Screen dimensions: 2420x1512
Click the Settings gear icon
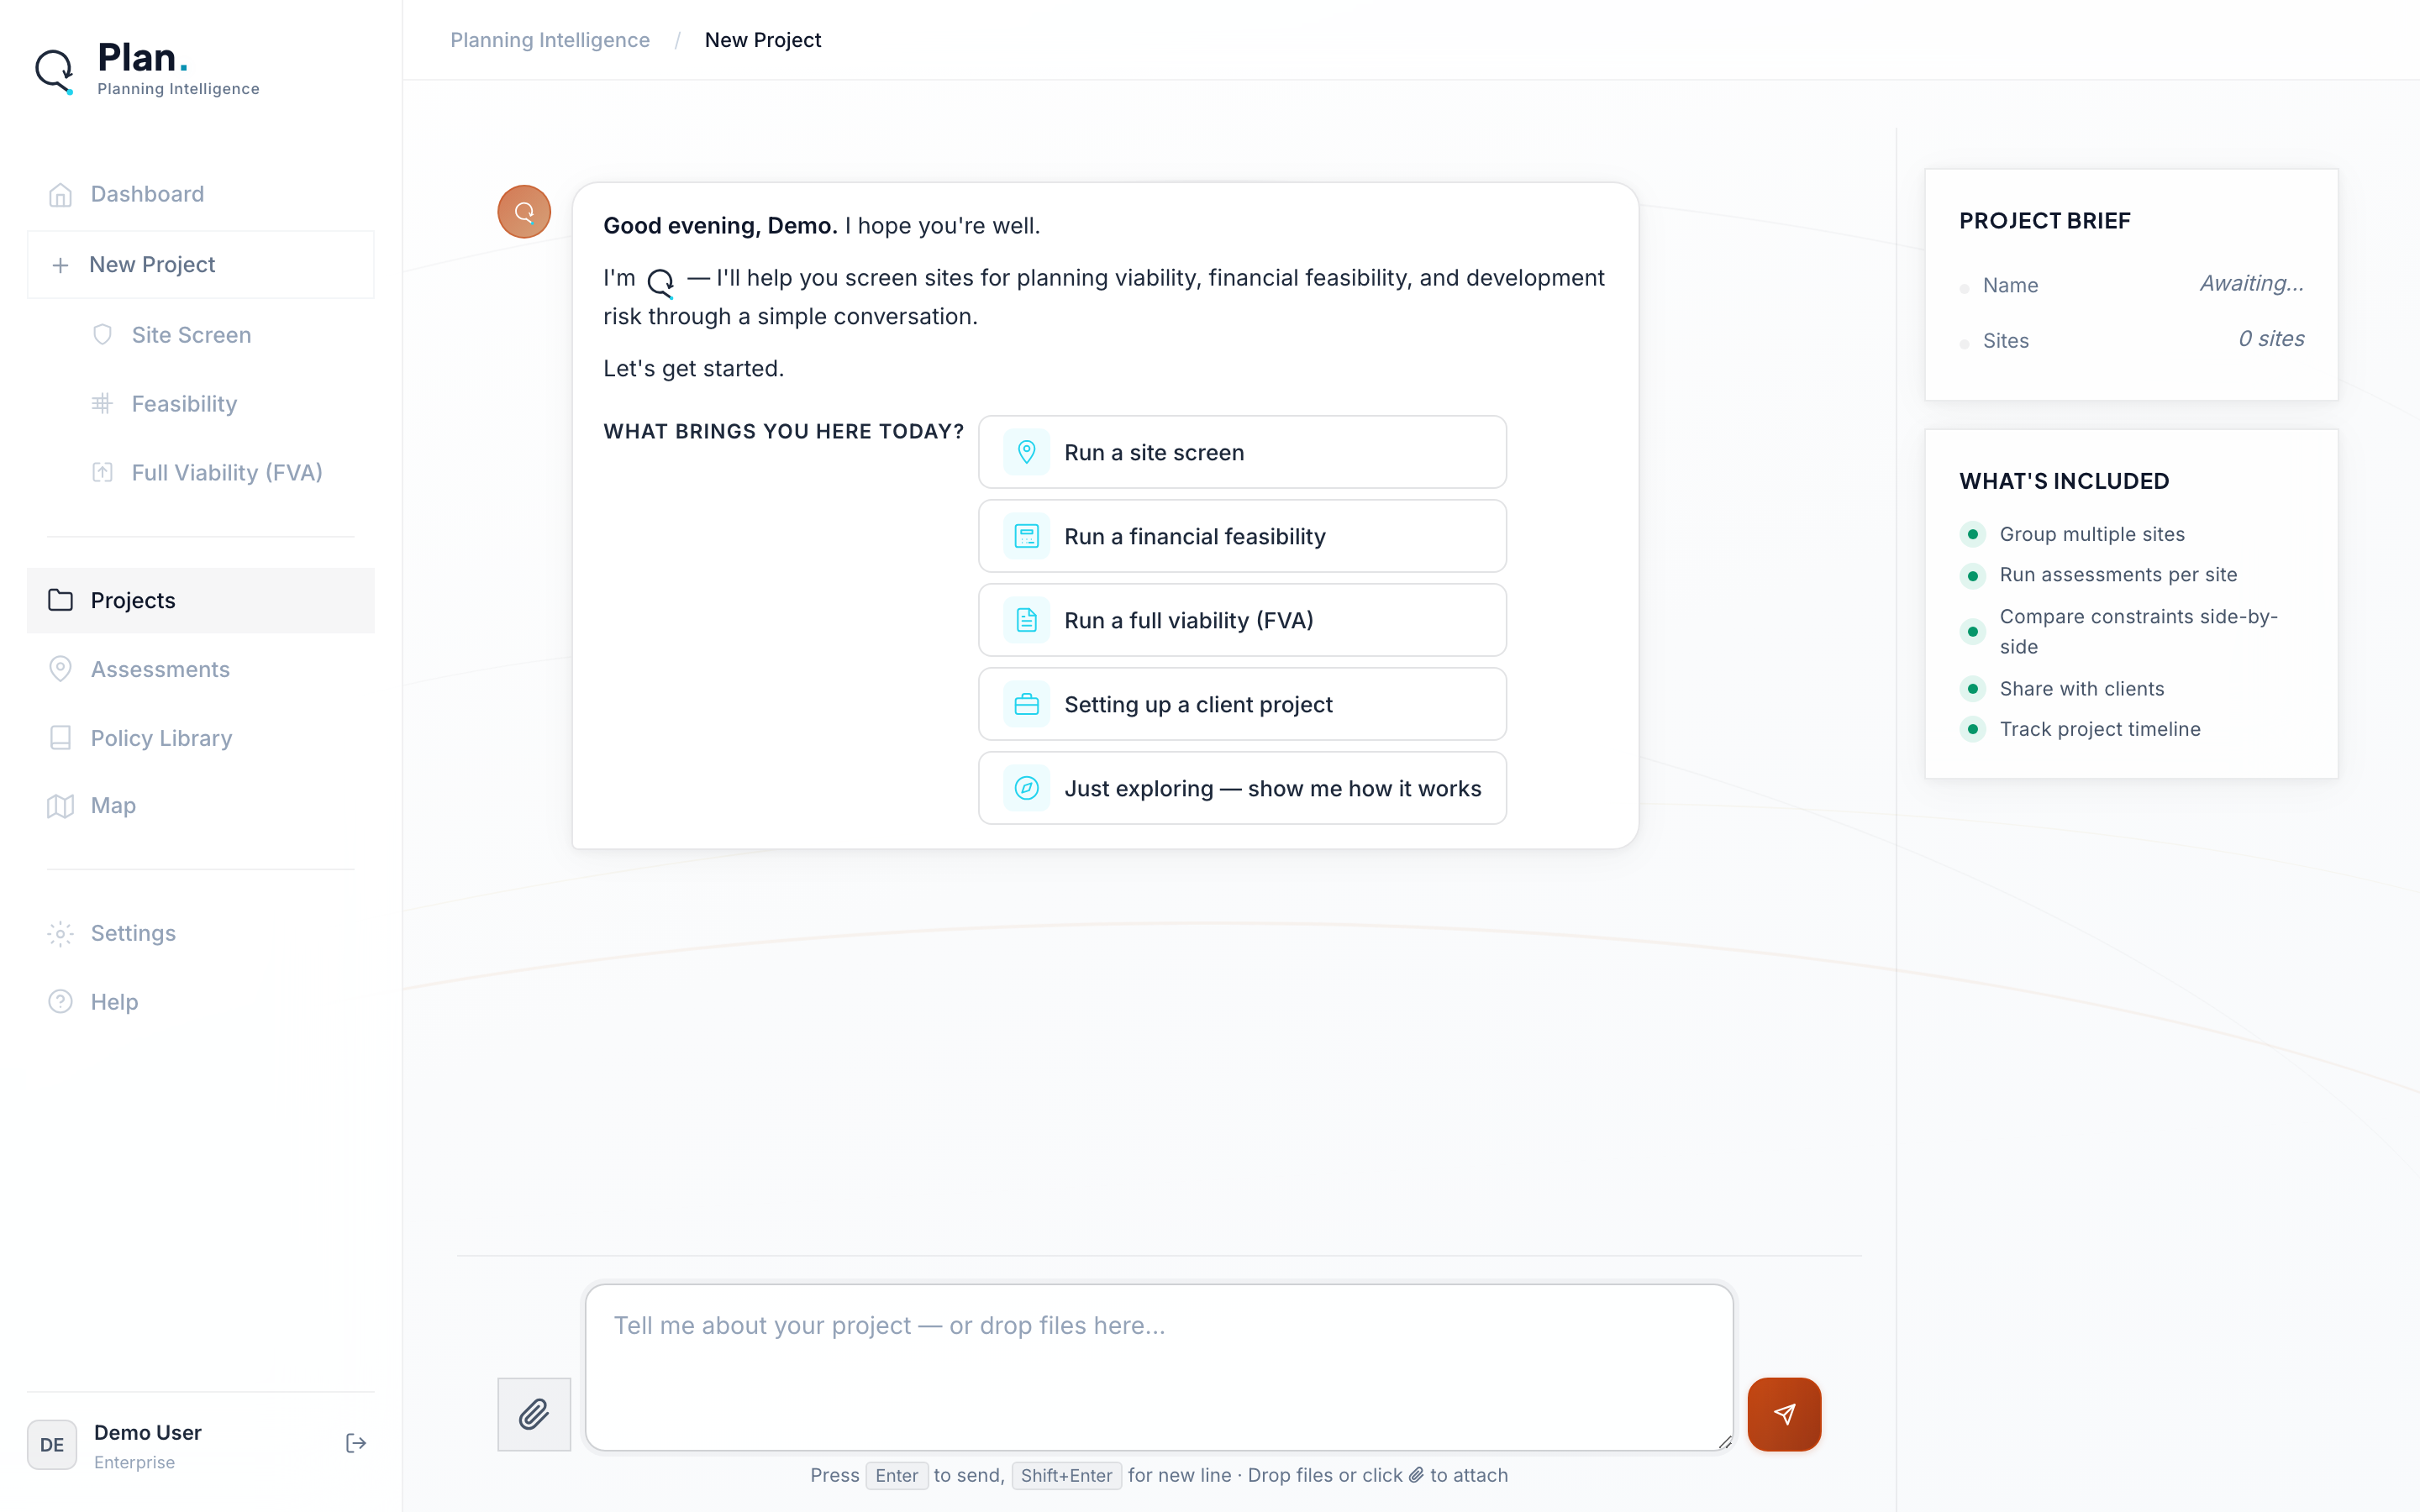point(60,932)
